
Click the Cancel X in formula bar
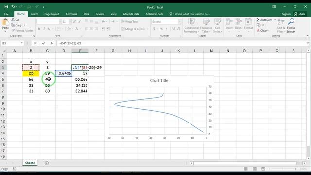pos(35,43)
